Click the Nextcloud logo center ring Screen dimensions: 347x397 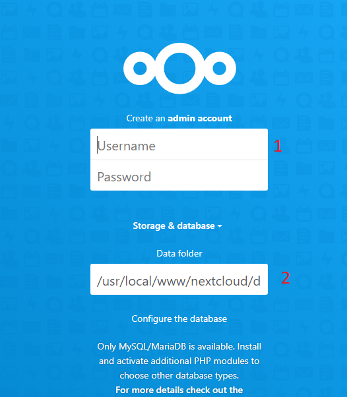click(x=179, y=69)
